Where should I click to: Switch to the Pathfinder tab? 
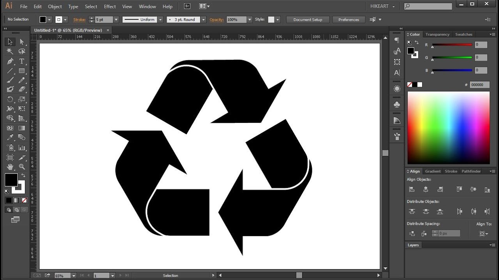pos(471,171)
